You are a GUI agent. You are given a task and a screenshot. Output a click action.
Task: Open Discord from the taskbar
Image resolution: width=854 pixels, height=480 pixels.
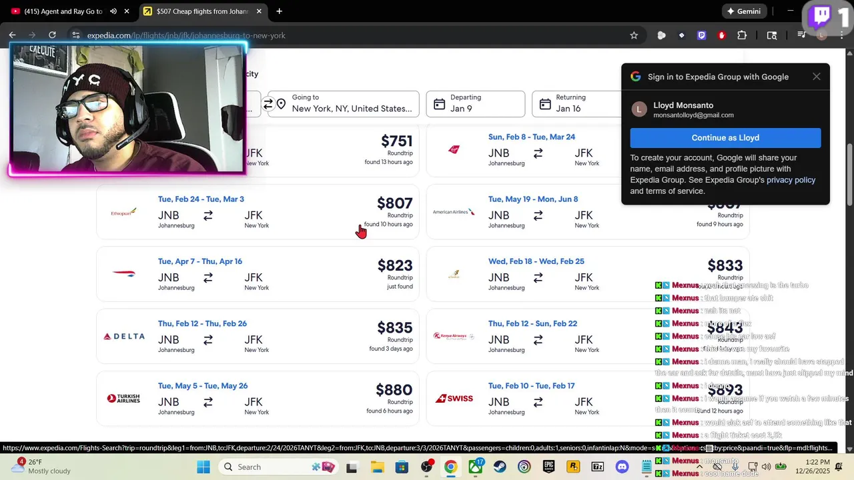[x=622, y=467]
